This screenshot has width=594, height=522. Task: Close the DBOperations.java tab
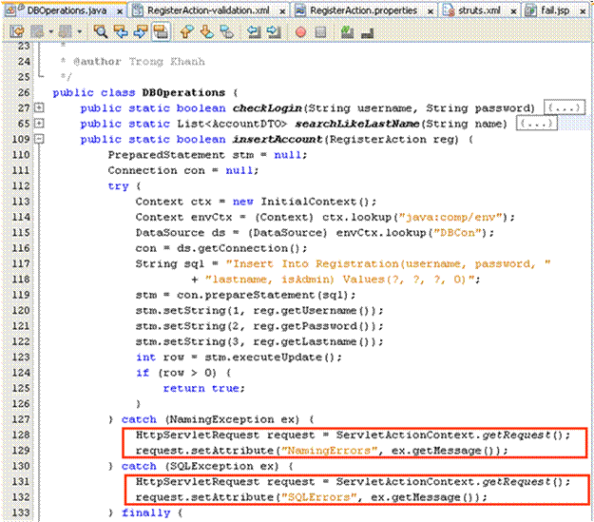120,11
